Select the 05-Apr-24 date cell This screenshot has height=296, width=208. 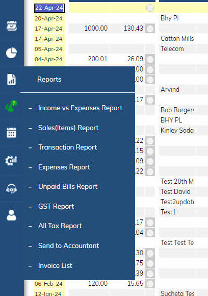(49, 49)
